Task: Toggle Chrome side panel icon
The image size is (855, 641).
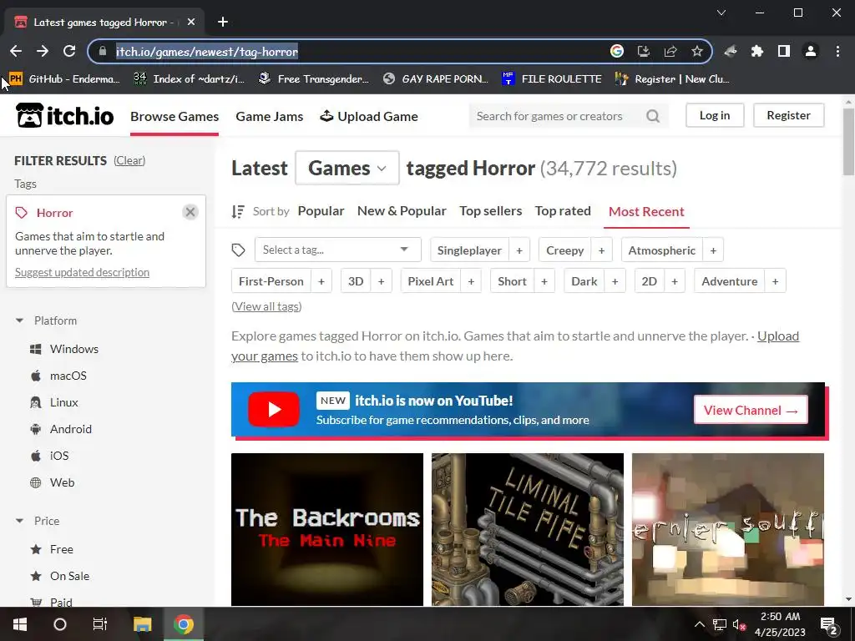Action: pos(783,51)
